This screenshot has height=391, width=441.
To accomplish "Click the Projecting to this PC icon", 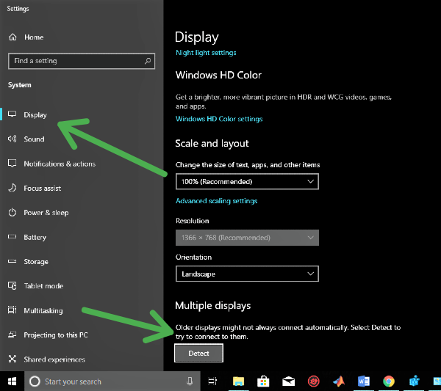I will [x=12, y=335].
